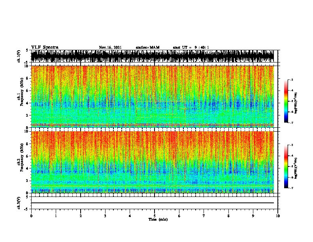Click the '-7' label on ch.1 color scale
Screen dimensions: 313x242
(292, 123)
